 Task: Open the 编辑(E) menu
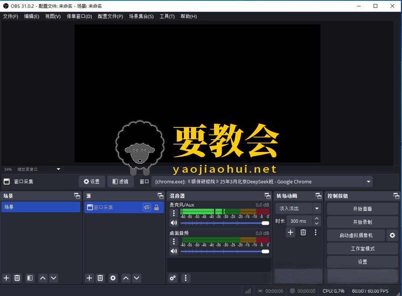click(32, 16)
